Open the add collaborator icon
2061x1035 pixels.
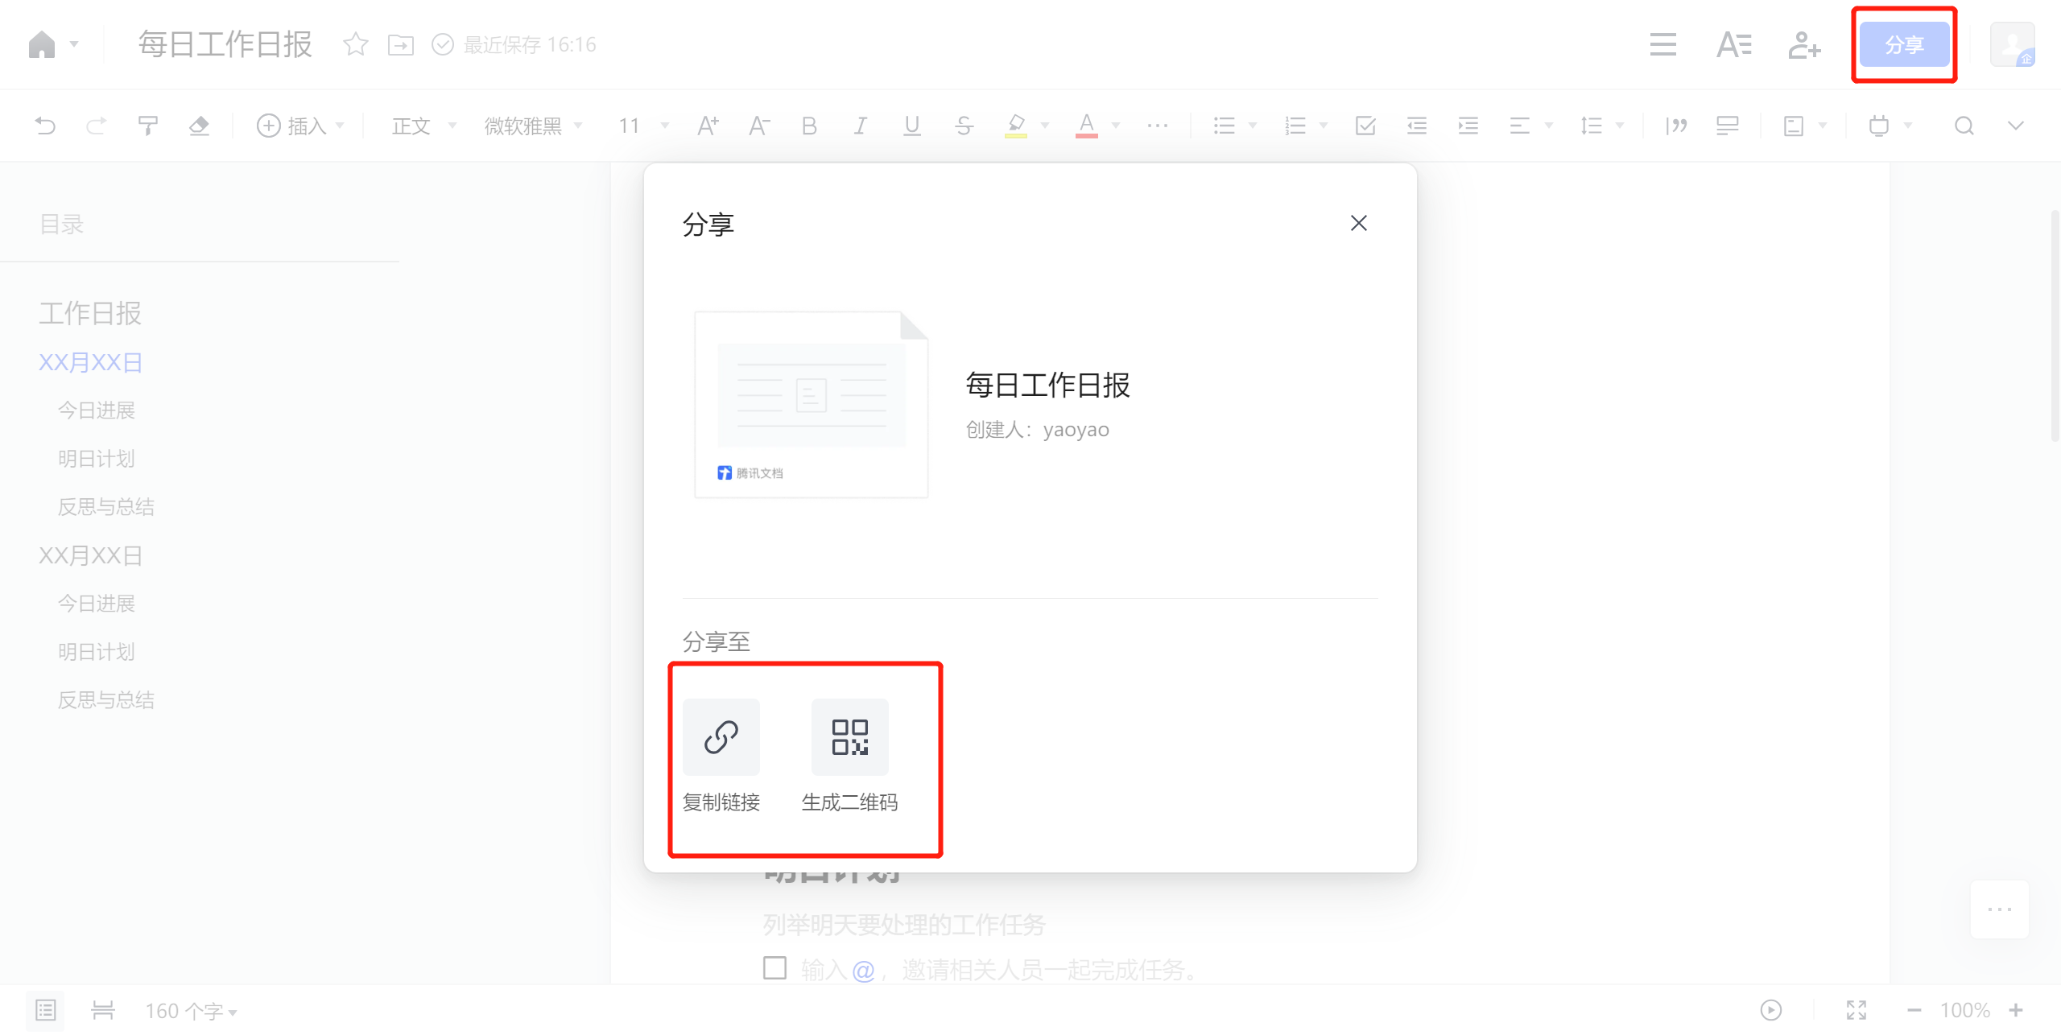1803,44
